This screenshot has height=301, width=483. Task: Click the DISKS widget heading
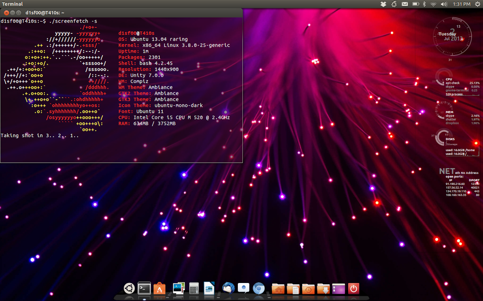[x=450, y=139]
